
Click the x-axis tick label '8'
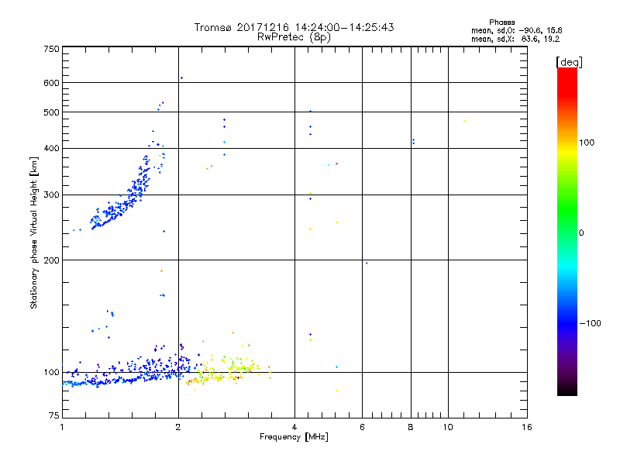click(x=411, y=427)
